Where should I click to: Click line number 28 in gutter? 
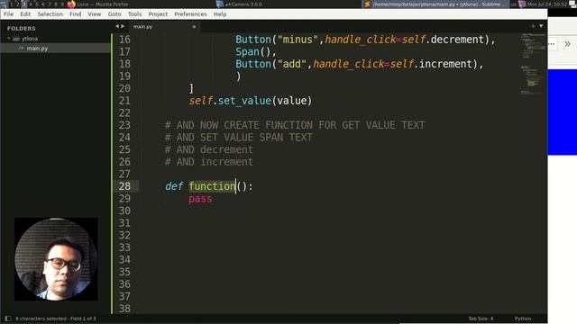coord(124,186)
